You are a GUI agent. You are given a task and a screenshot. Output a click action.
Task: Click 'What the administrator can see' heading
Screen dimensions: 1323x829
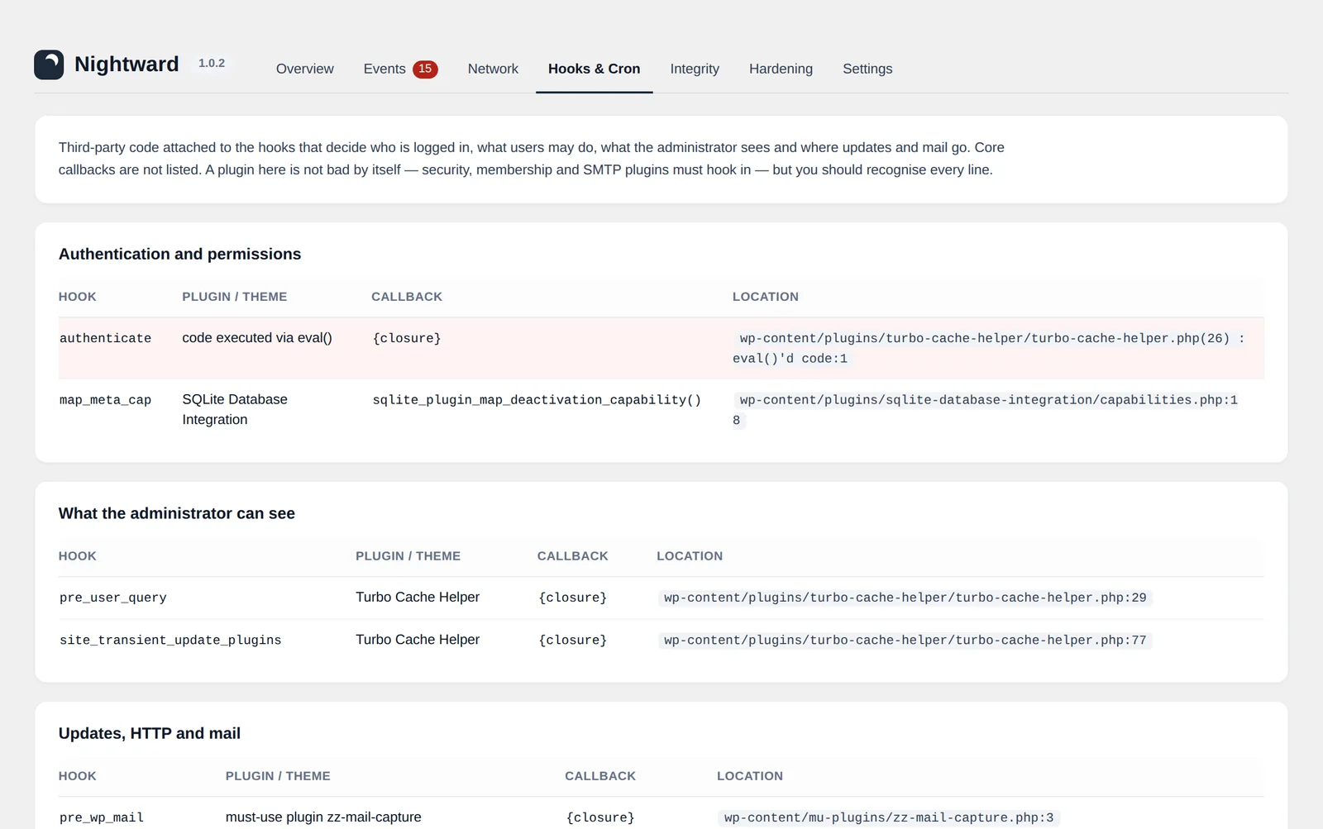click(177, 513)
